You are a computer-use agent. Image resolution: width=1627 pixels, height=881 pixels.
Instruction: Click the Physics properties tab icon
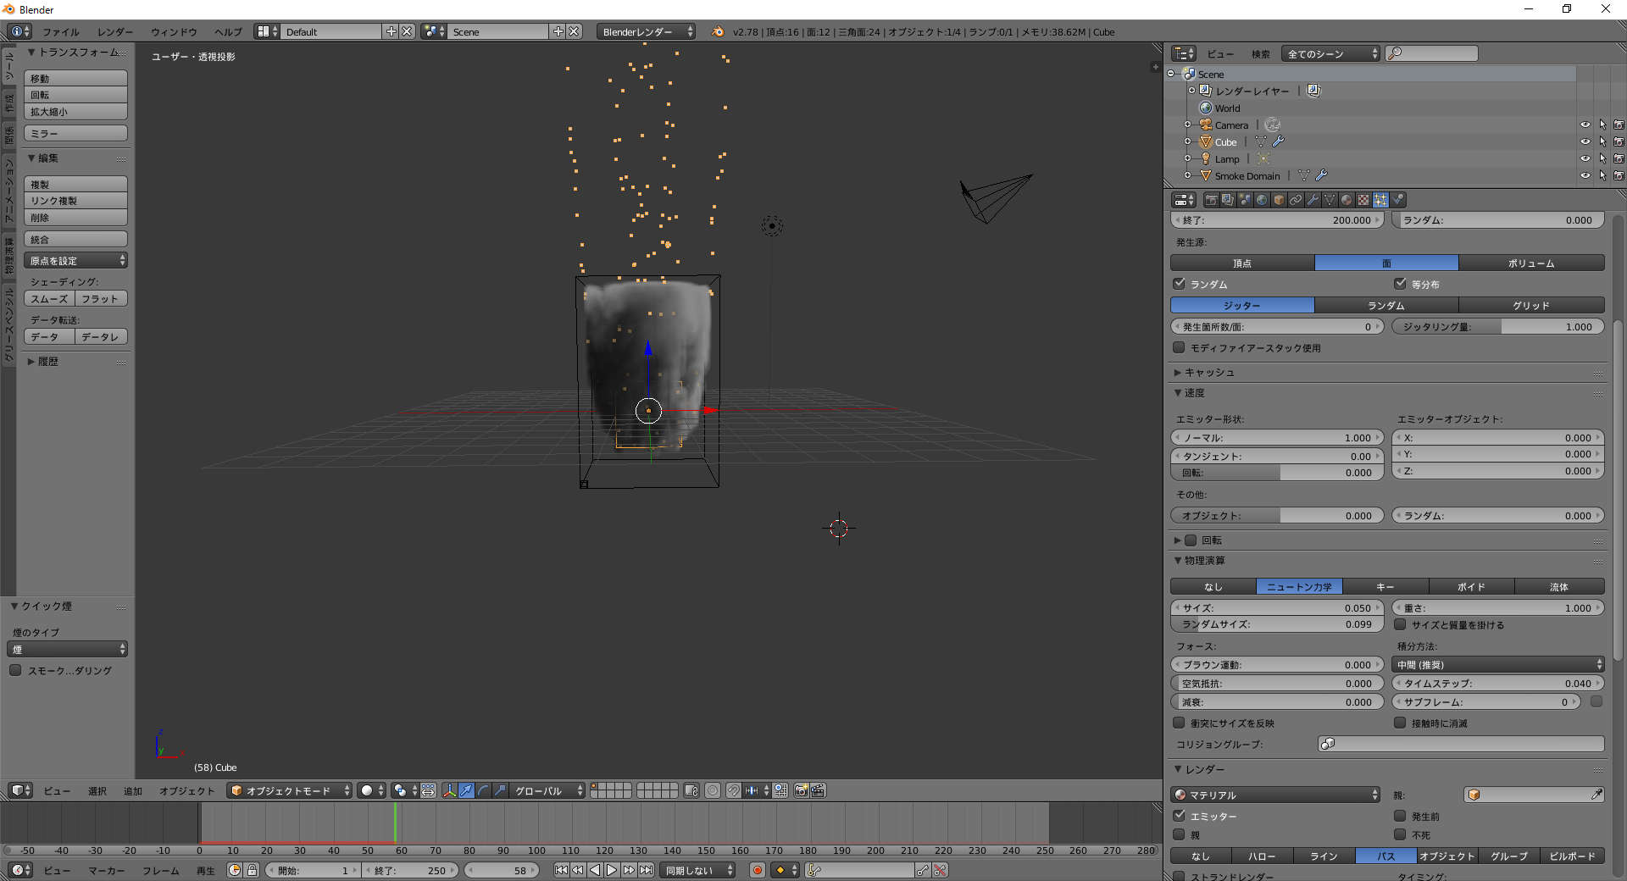point(1398,200)
